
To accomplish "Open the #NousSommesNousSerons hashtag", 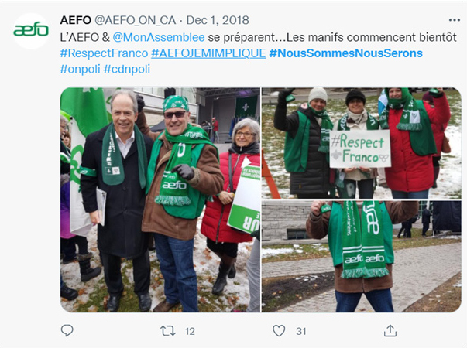I will (x=345, y=53).
